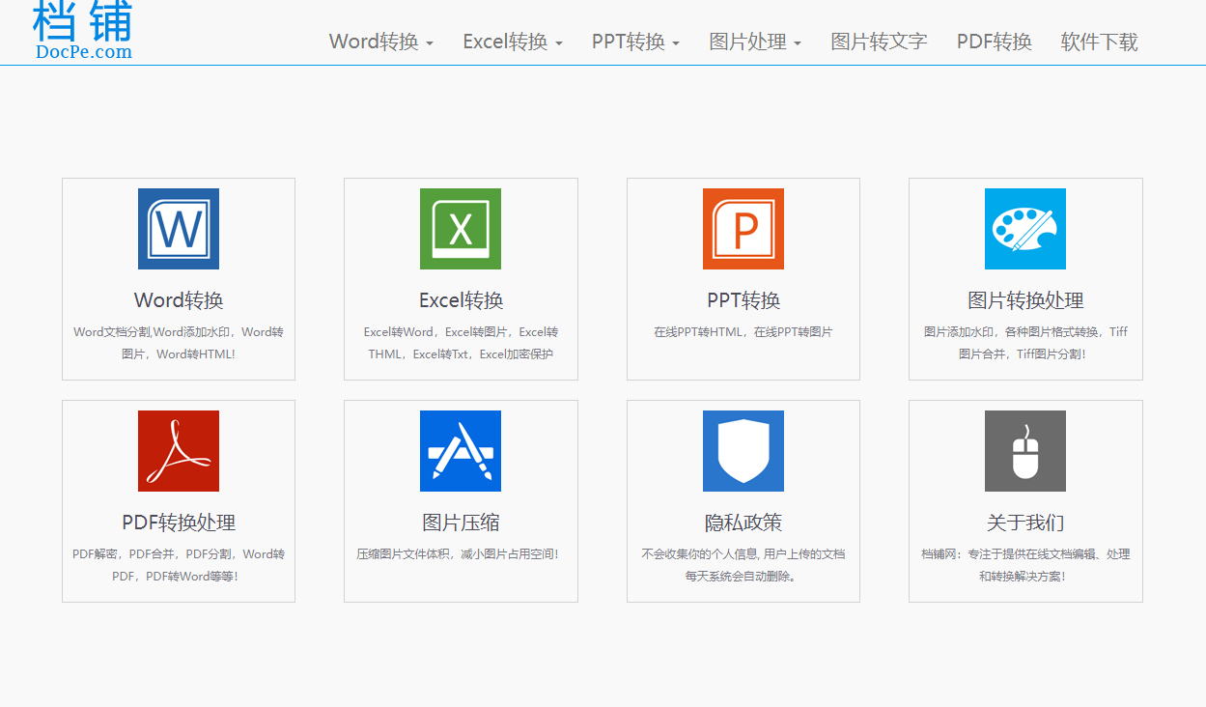Image resolution: width=1206 pixels, height=707 pixels.
Task: Open the paint palette image processing icon
Action: click(x=1025, y=229)
